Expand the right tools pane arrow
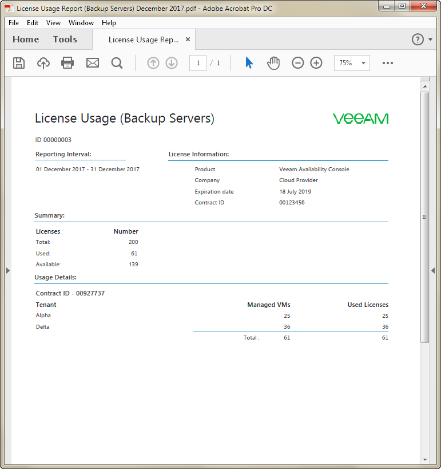441x469 pixels. [x=433, y=271]
